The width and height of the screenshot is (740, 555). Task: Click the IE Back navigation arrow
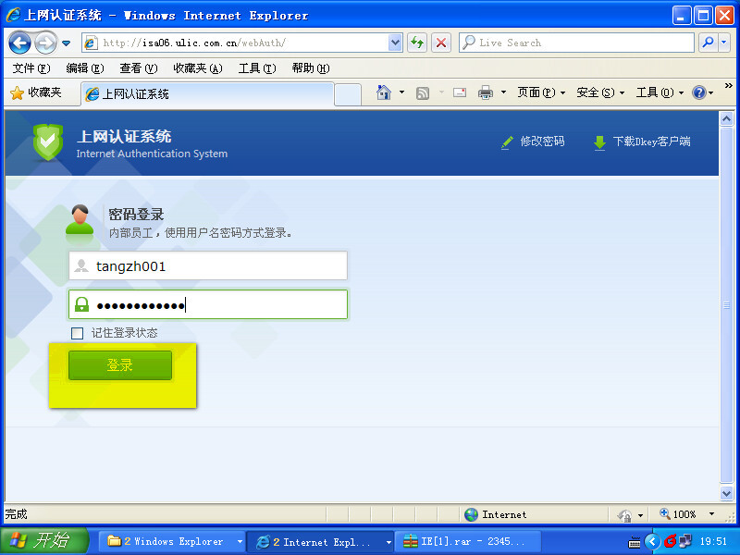[x=19, y=43]
